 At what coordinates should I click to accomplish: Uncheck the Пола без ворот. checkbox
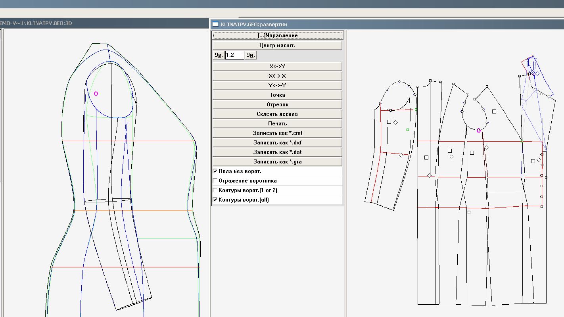point(215,171)
